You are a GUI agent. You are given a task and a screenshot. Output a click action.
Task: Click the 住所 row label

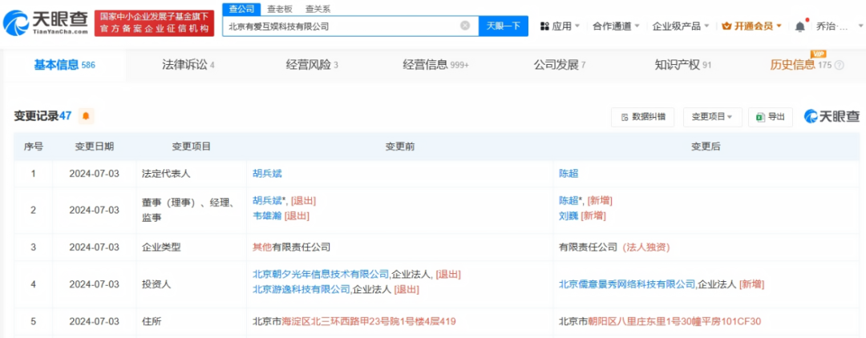coord(152,321)
